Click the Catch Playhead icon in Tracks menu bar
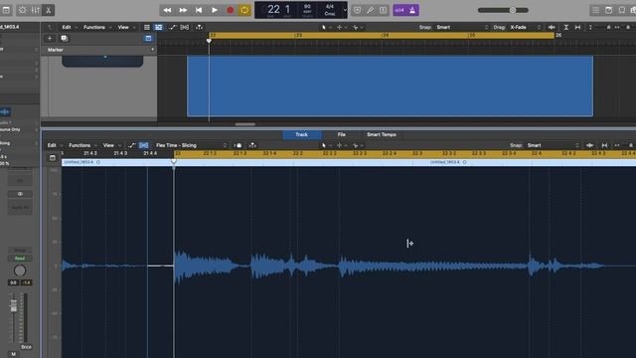 coord(199,27)
